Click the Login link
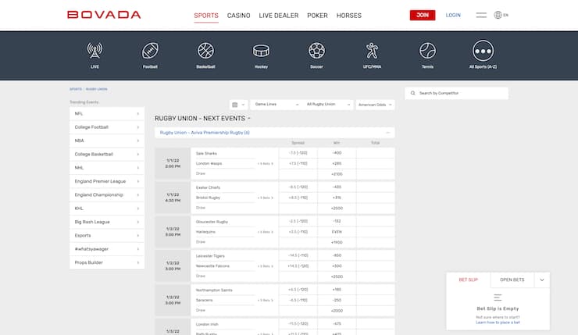This screenshot has height=335, width=578. pos(453,15)
